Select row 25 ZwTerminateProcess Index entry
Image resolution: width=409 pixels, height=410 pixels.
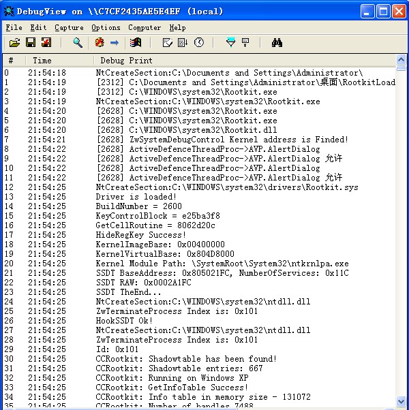tap(199, 311)
